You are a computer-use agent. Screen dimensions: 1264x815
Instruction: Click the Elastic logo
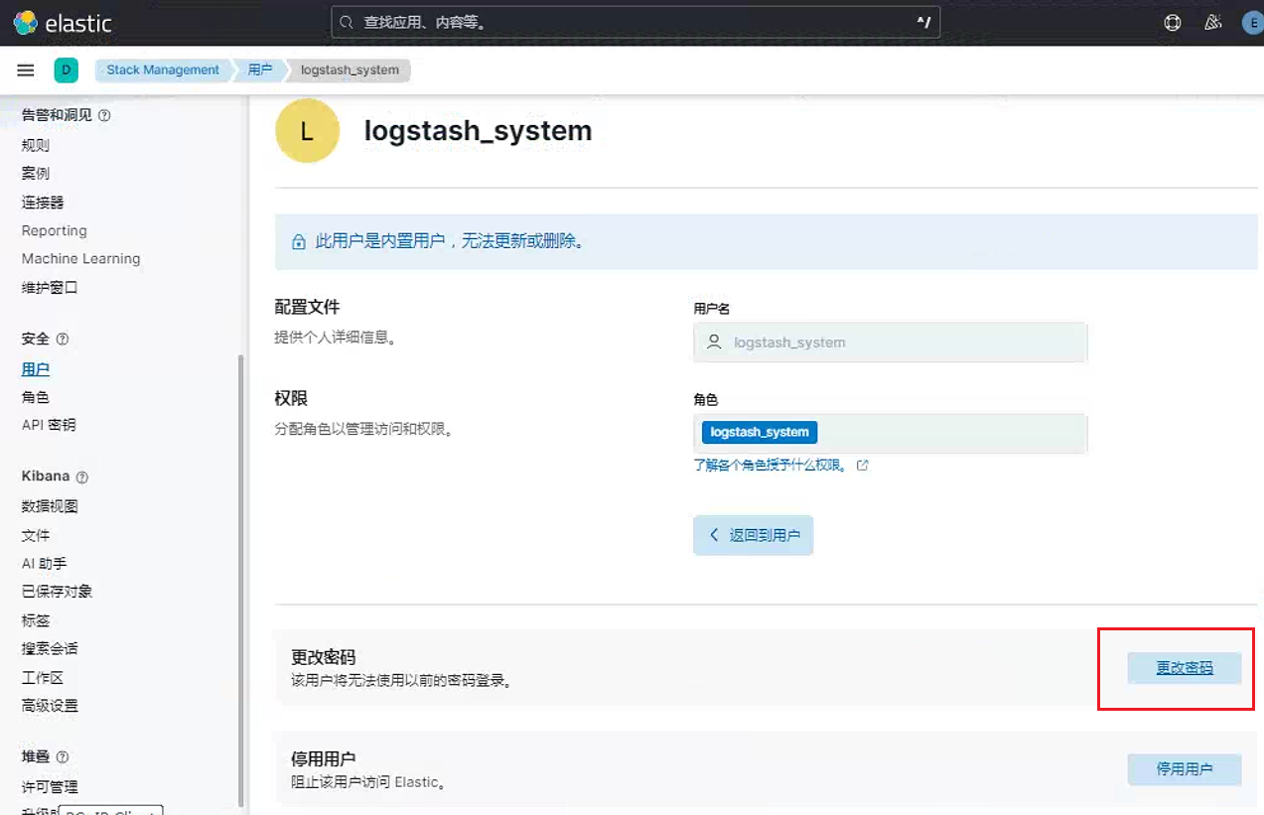click(x=63, y=22)
